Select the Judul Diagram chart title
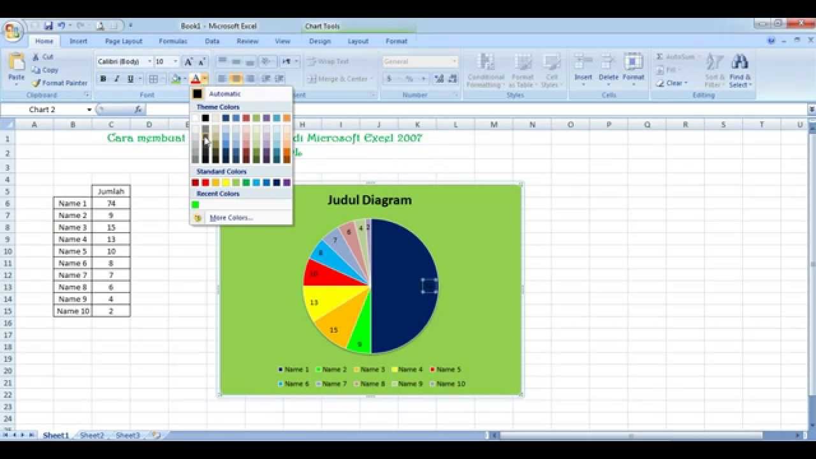The image size is (816, 459). [370, 200]
